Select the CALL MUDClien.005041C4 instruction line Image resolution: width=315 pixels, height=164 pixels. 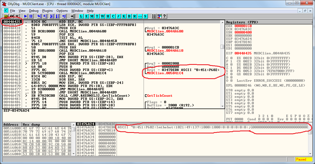[x=83, y=73]
